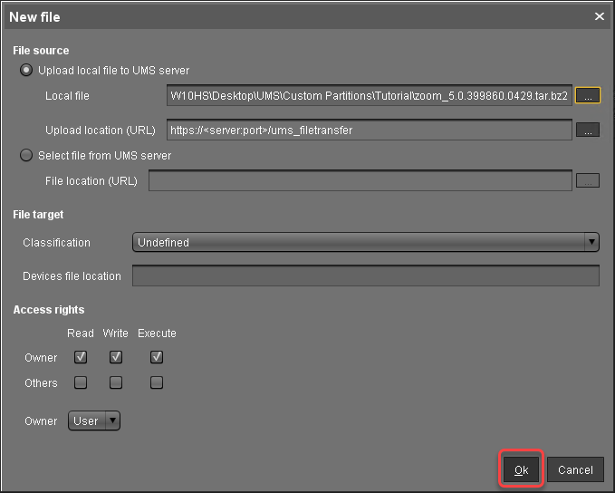Click browse button next to Local file
The height and width of the screenshot is (493, 615).
588,95
